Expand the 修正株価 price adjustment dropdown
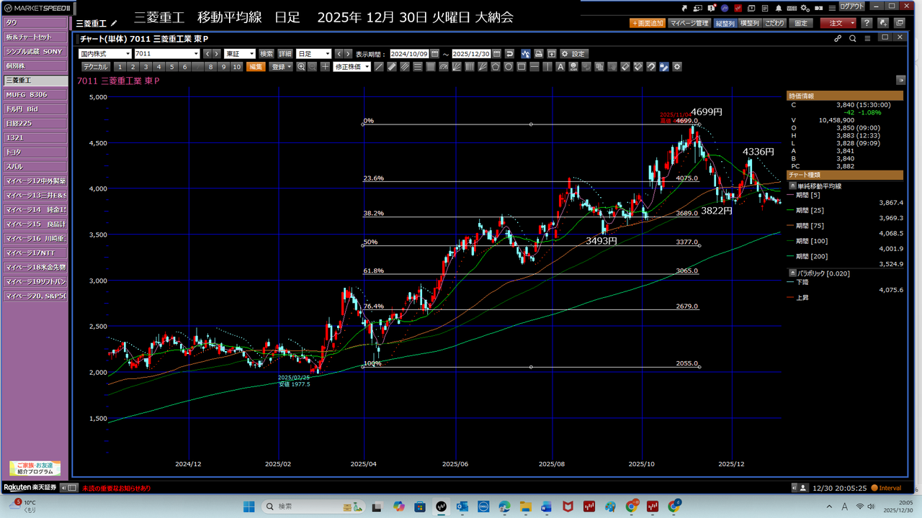The image size is (922, 518). coord(352,67)
